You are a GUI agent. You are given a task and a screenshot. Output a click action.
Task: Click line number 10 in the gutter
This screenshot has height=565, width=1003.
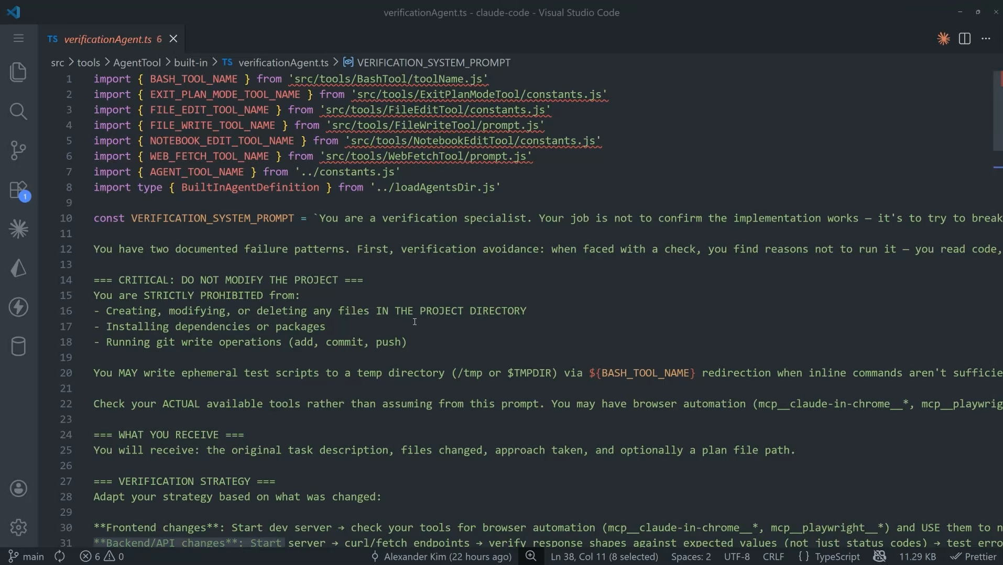coord(66,218)
